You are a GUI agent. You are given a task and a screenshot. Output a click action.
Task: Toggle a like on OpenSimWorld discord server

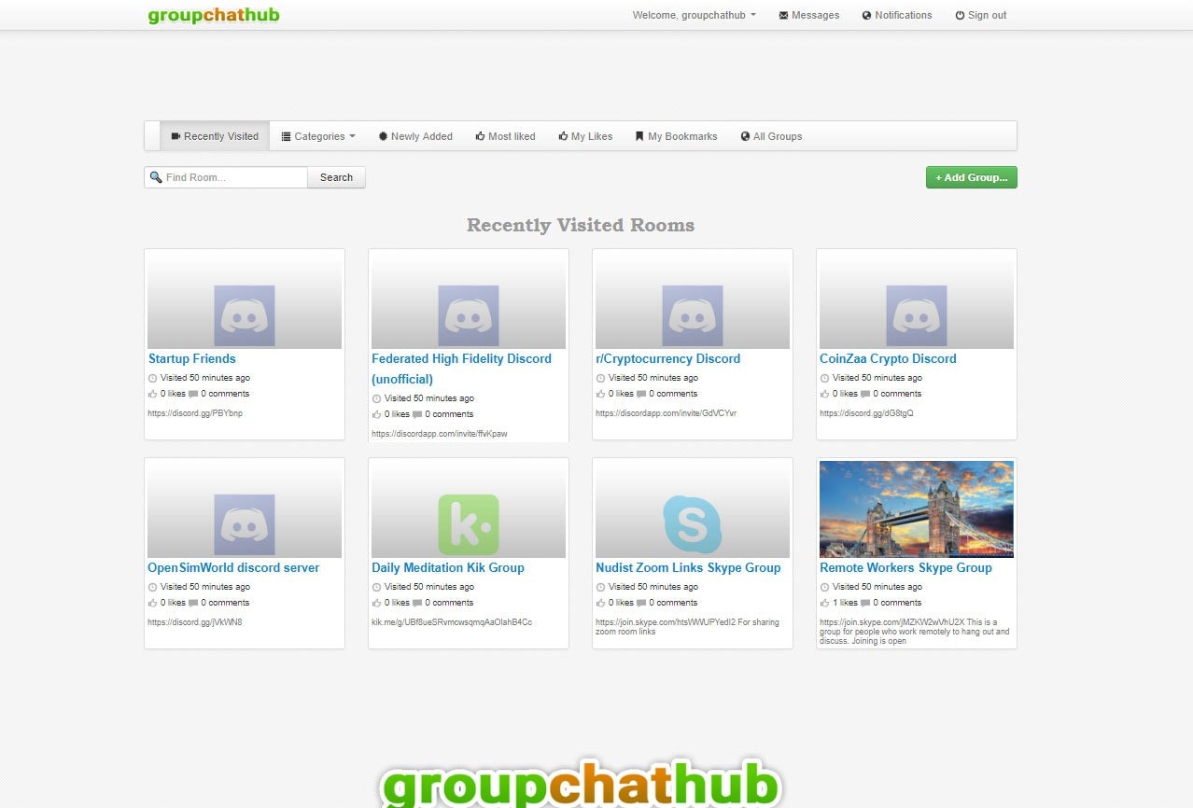tap(152, 602)
